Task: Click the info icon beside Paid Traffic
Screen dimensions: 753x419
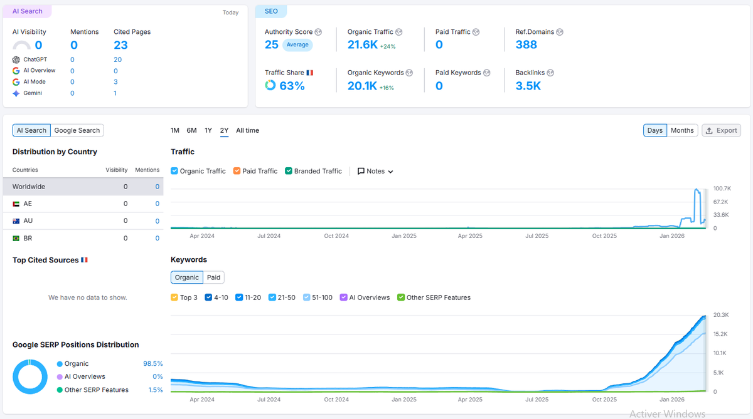Action: (476, 32)
